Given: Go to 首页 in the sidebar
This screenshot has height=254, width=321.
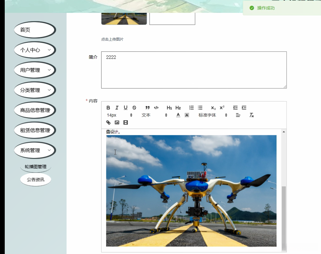Looking at the screenshot, I should pos(35,30).
